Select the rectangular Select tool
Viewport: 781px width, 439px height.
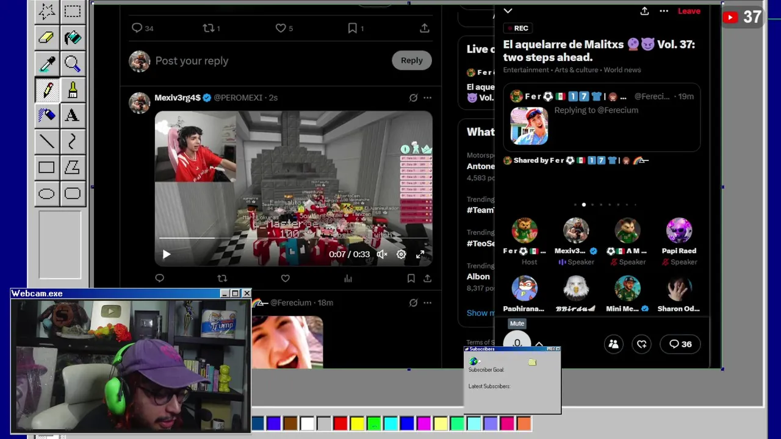[73, 11]
